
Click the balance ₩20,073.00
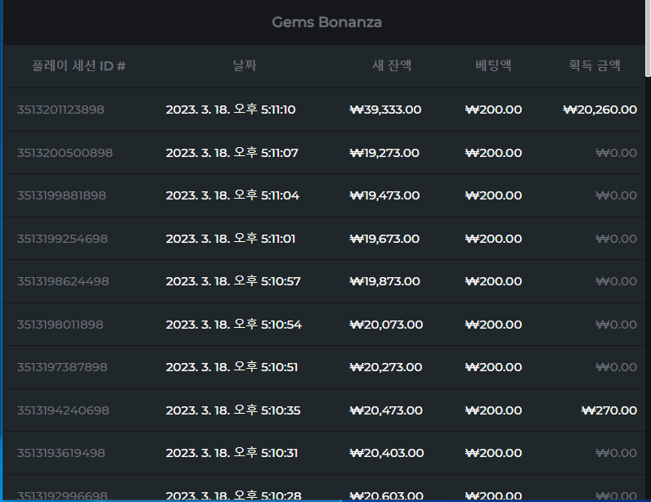387,325
